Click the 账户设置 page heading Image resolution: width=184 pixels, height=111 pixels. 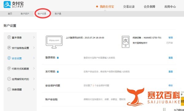click(x=10, y=26)
